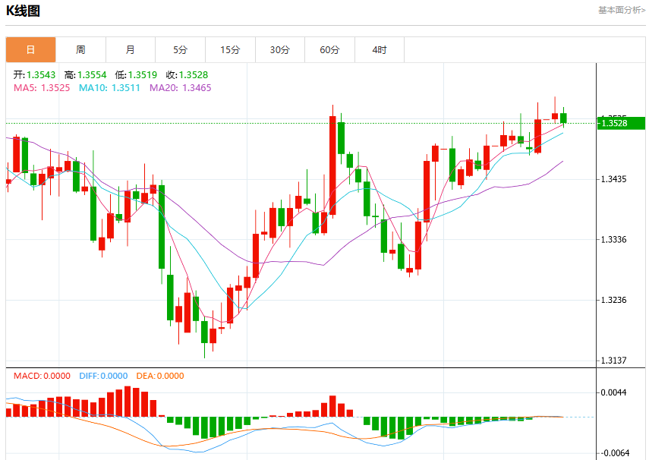
Task: Click the MA5 indicator label
Action: point(42,88)
